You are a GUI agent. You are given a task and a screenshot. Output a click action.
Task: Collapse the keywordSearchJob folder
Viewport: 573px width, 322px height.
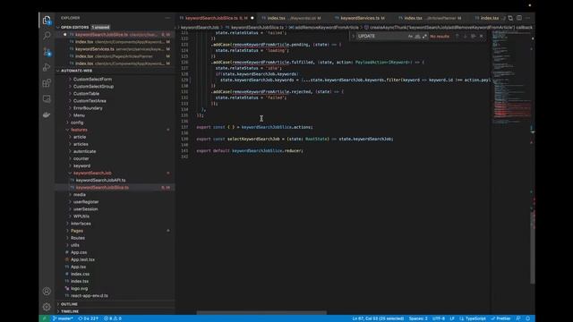click(92, 173)
